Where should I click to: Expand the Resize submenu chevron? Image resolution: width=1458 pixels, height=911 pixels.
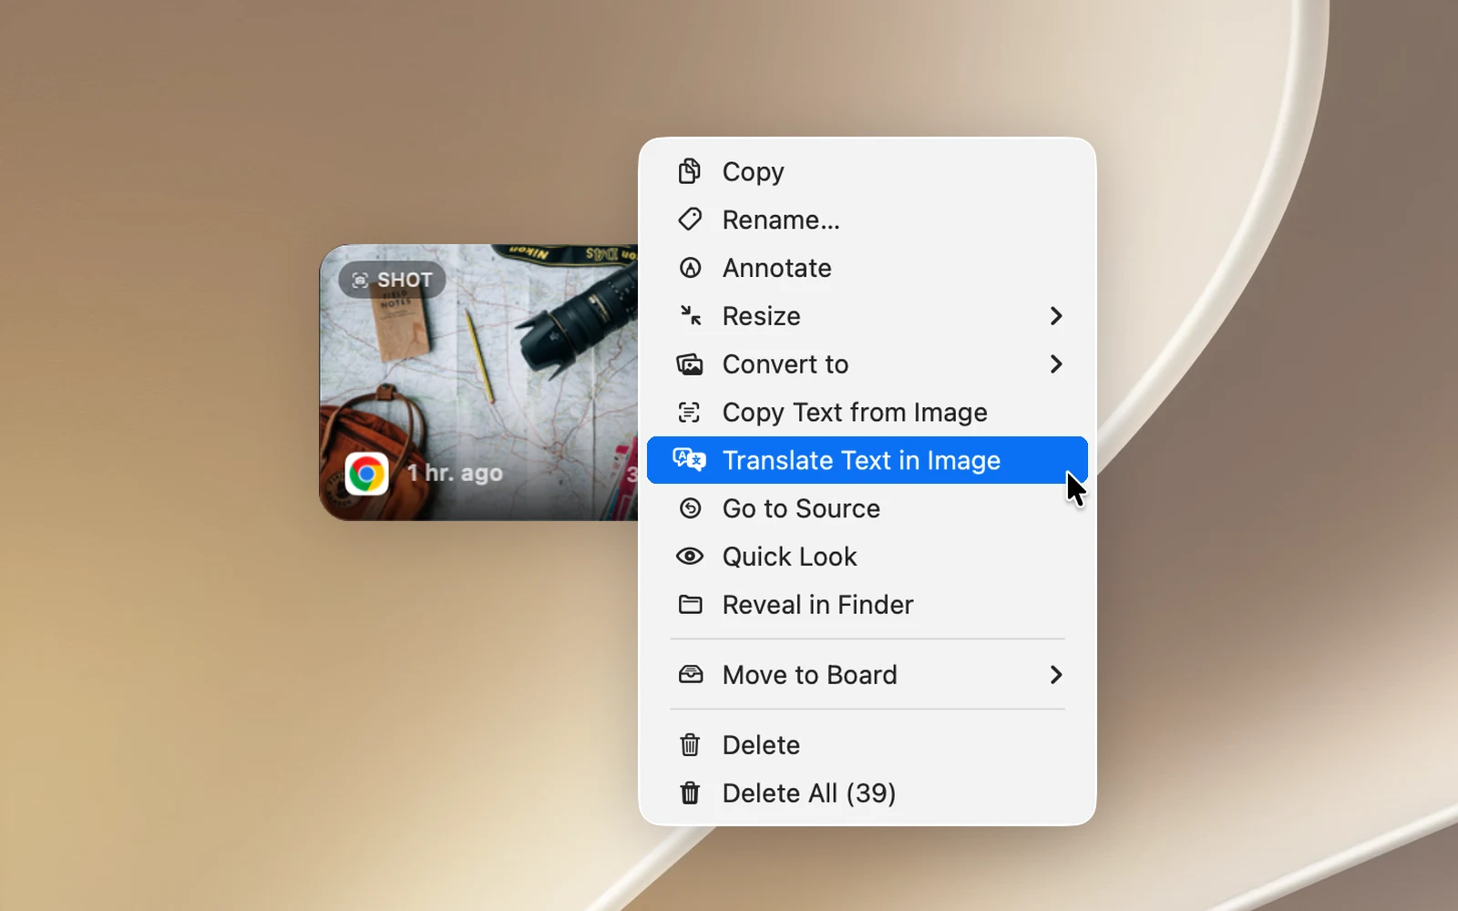tap(1056, 316)
